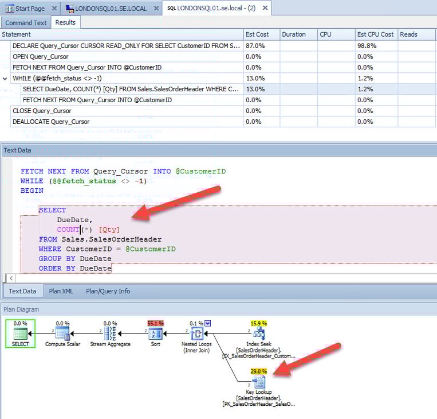This screenshot has height=419, width=437.
Task: Click the LONDONSQL01.SE.LOCAL server tab icon
Action: 69,9
